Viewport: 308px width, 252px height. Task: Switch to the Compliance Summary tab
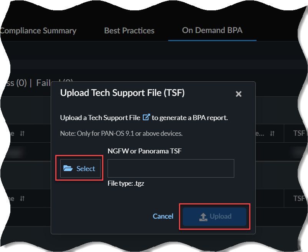[38, 31]
